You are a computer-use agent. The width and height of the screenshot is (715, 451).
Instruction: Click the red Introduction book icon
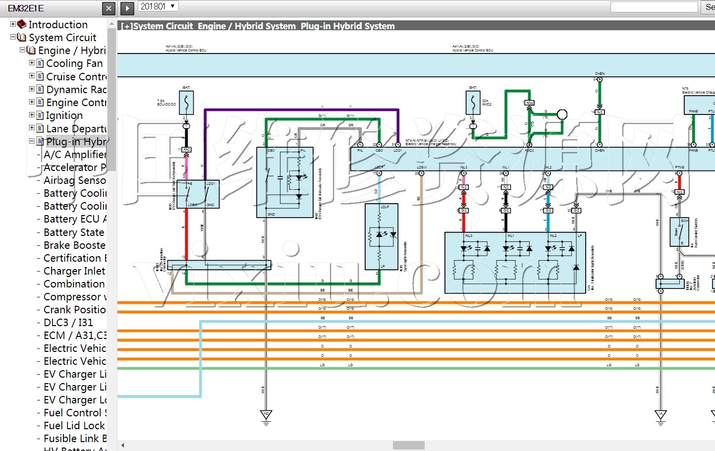[22, 24]
